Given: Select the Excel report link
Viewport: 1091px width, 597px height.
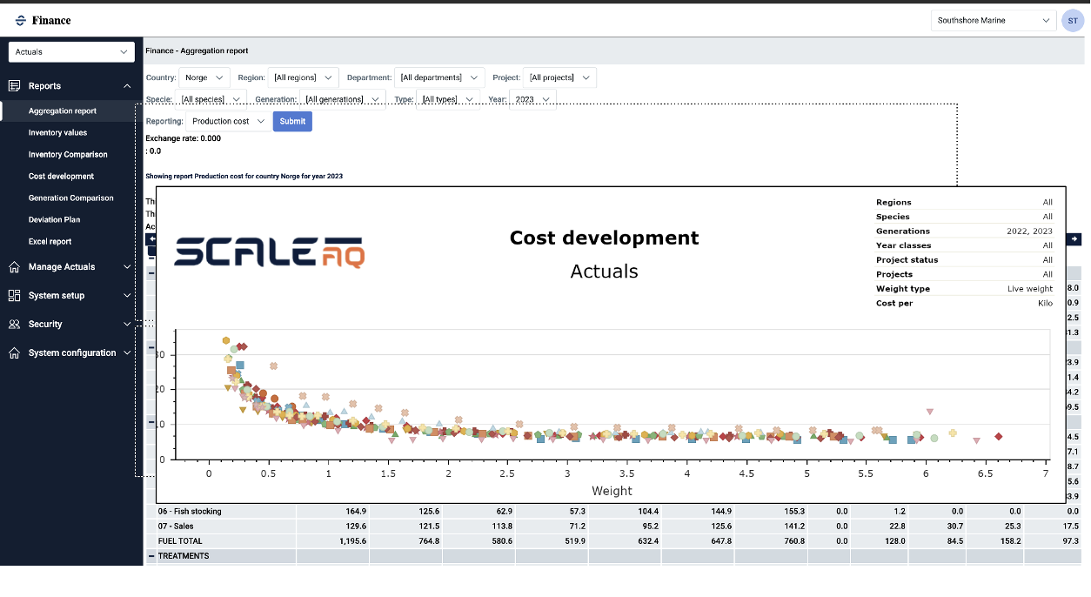Looking at the screenshot, I should click(50, 242).
